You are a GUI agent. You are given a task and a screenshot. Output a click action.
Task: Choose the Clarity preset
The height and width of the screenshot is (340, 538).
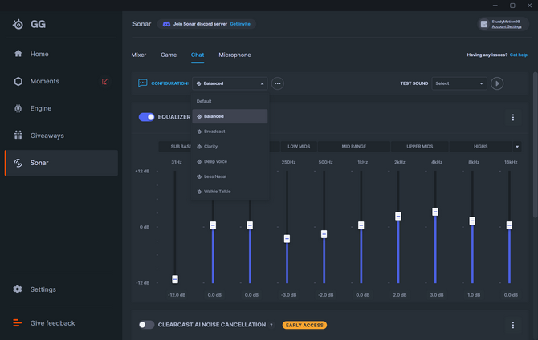pos(230,147)
